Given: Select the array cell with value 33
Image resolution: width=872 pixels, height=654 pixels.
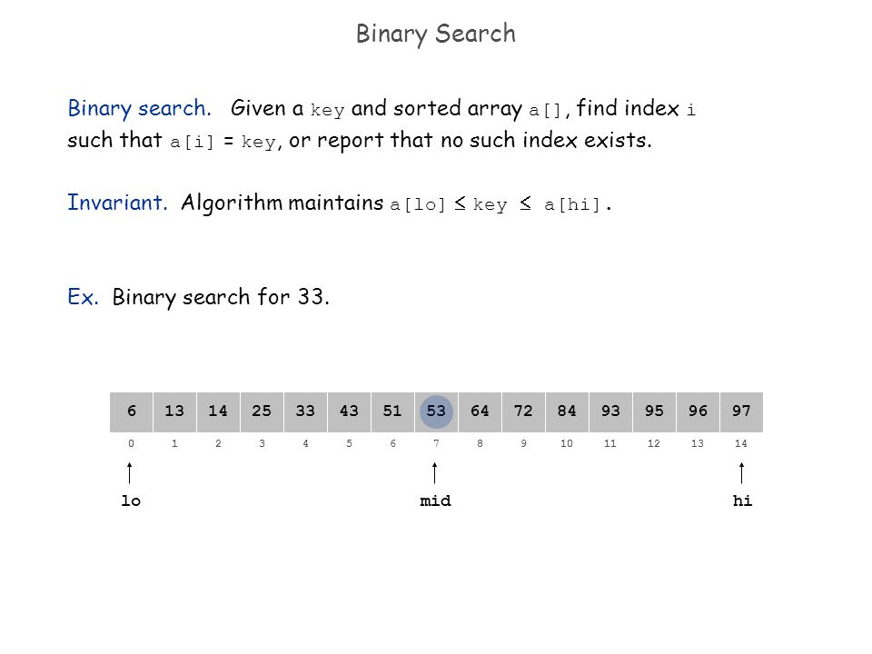Looking at the screenshot, I should 305,412.
